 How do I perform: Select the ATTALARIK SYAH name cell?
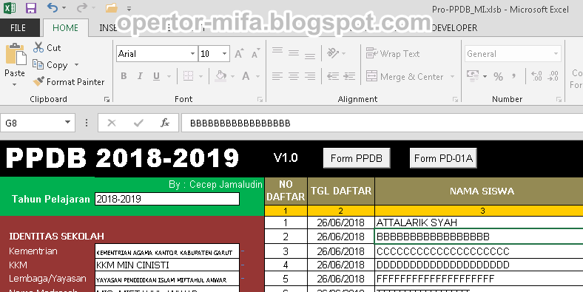coord(479,223)
